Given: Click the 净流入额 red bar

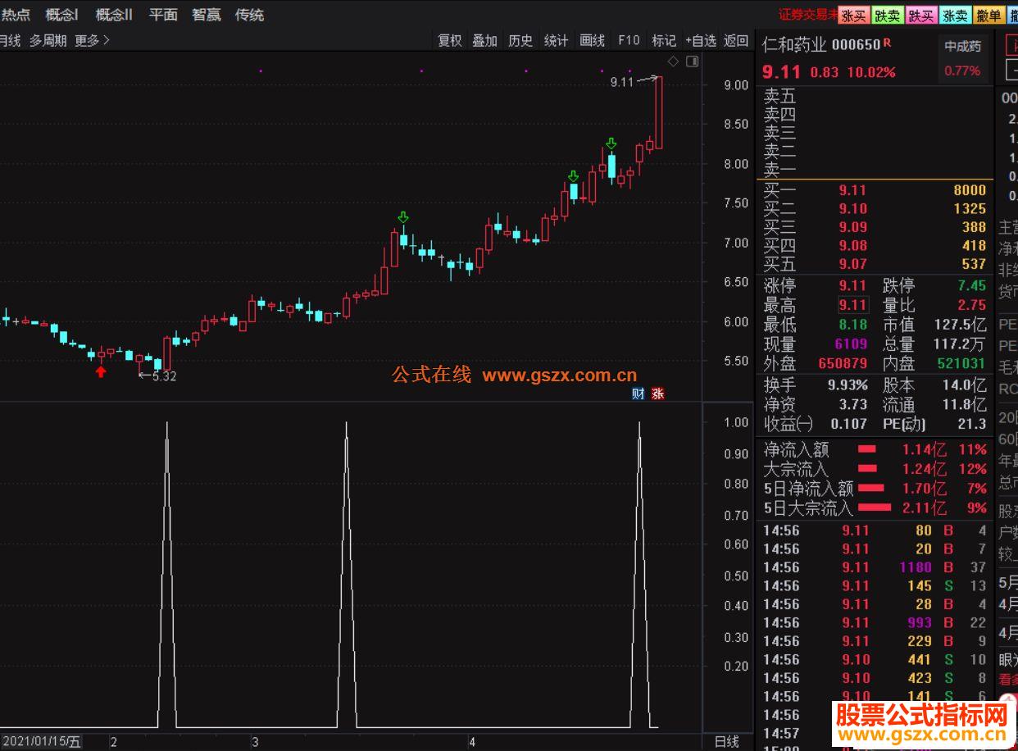Looking at the screenshot, I should click(x=866, y=449).
